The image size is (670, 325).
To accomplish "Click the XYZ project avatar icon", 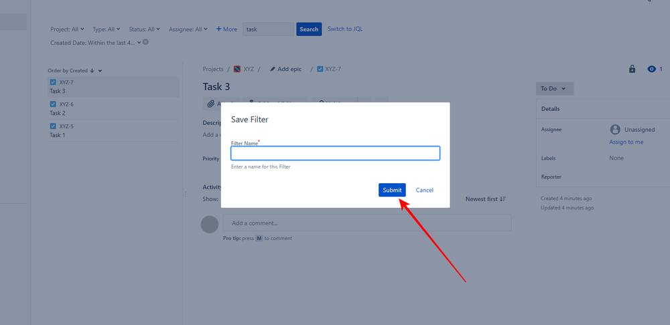I will click(237, 69).
